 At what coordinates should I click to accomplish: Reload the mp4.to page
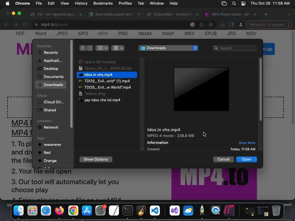[25, 25]
